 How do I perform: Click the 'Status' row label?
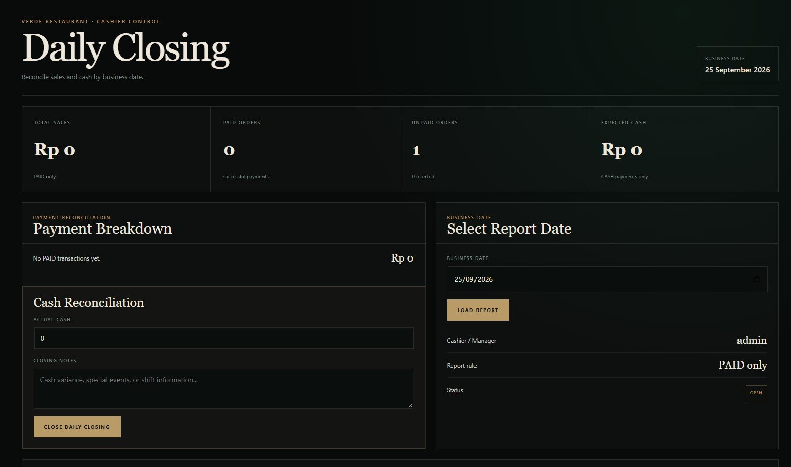(455, 390)
